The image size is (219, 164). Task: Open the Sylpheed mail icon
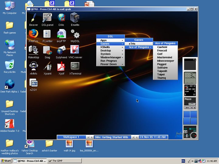[61, 50]
